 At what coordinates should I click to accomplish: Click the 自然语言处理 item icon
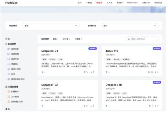click(x=9, y=101)
